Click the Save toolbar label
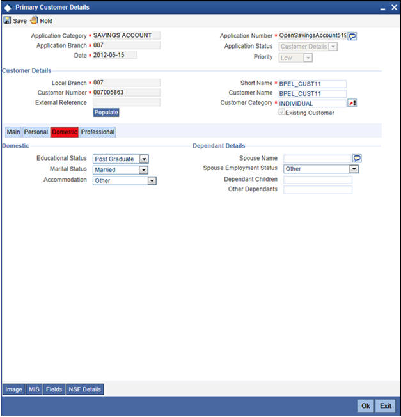 [x=20, y=21]
